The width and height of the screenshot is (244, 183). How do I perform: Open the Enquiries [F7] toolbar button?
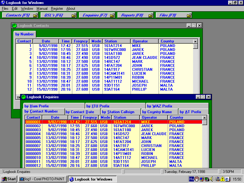[97, 15]
